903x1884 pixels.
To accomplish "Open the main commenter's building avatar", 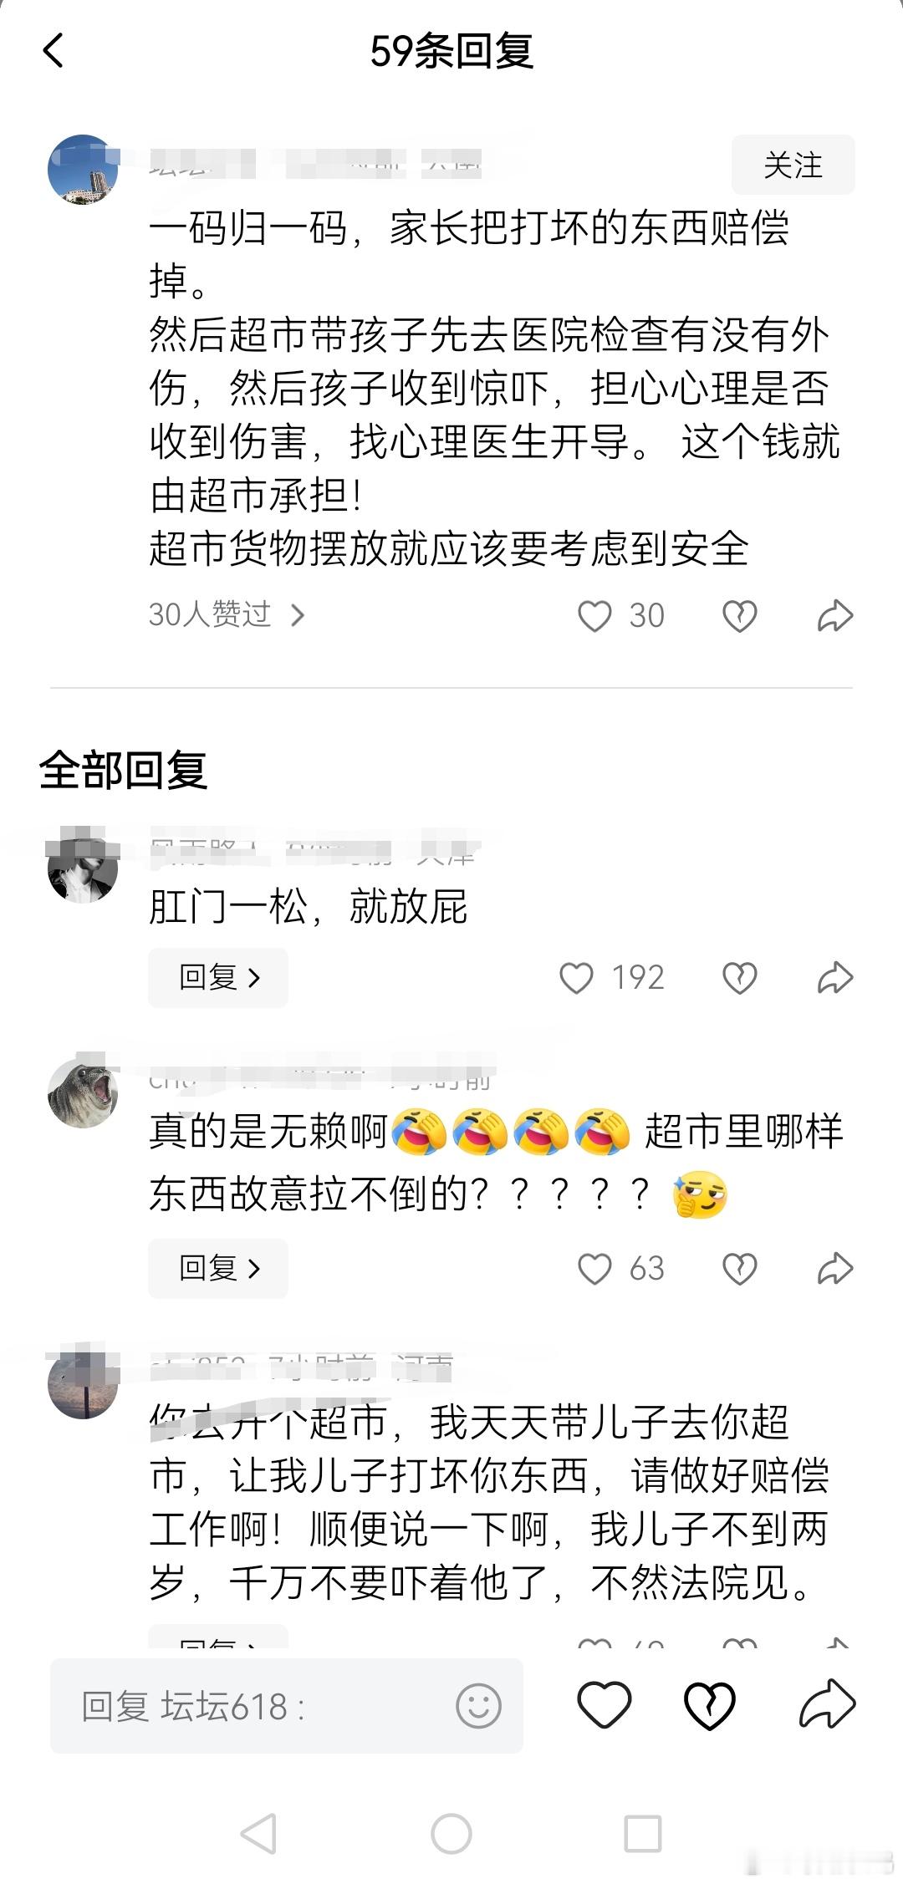I will 83,170.
